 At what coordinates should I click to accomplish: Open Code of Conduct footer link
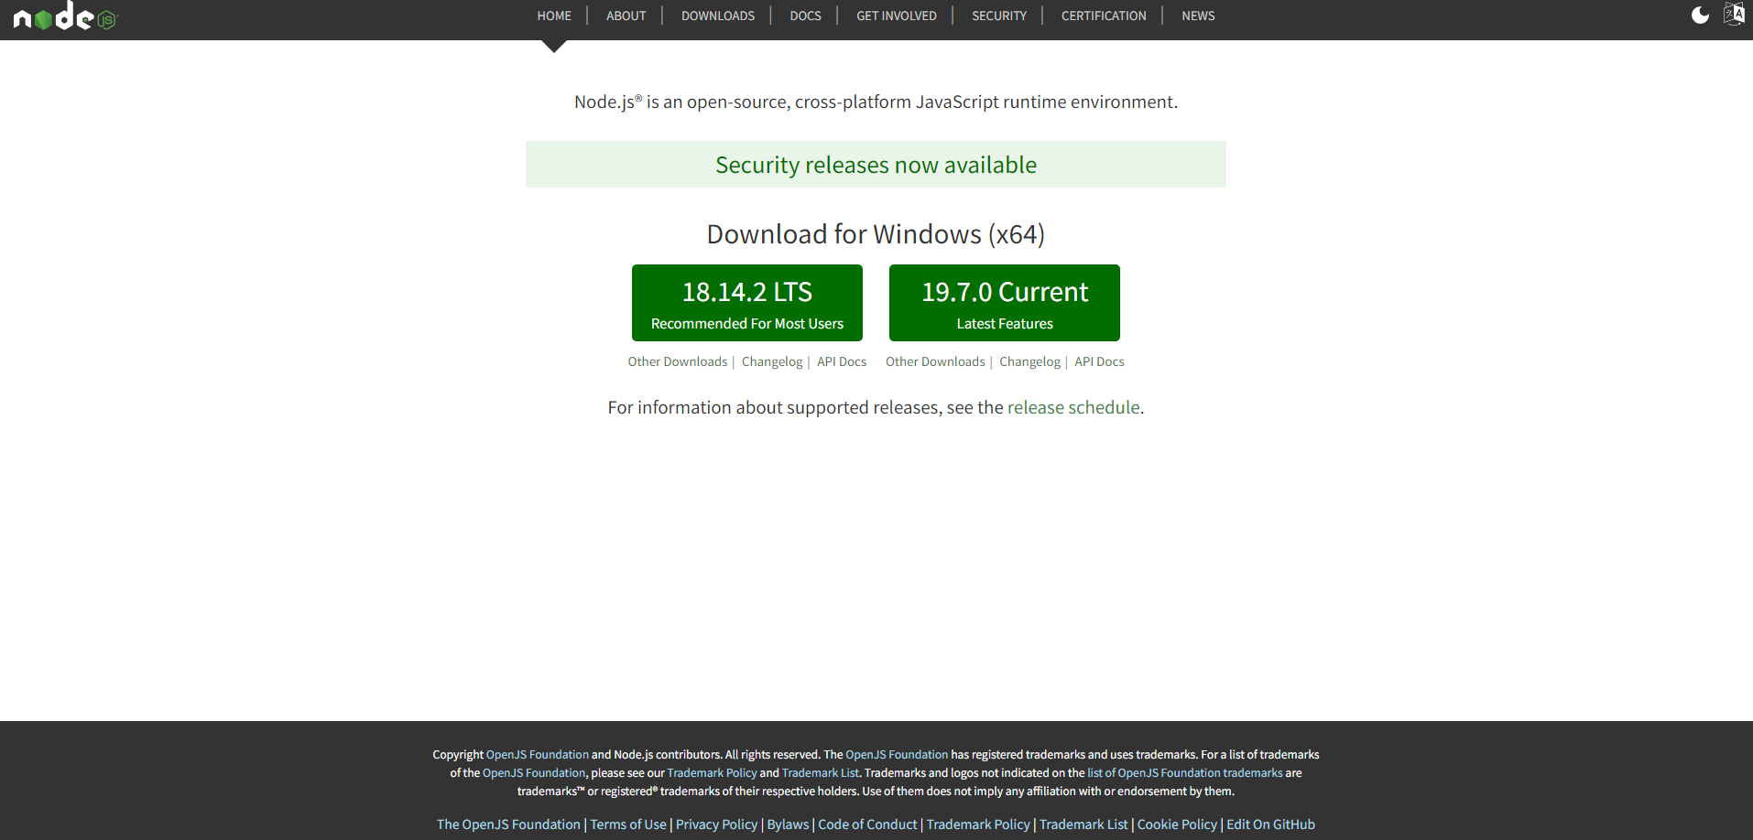click(x=867, y=824)
